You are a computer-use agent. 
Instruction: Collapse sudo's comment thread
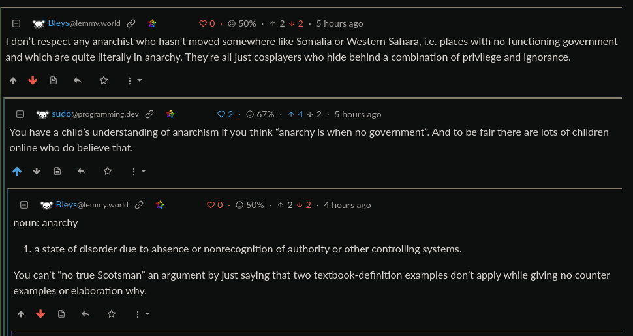coord(20,114)
